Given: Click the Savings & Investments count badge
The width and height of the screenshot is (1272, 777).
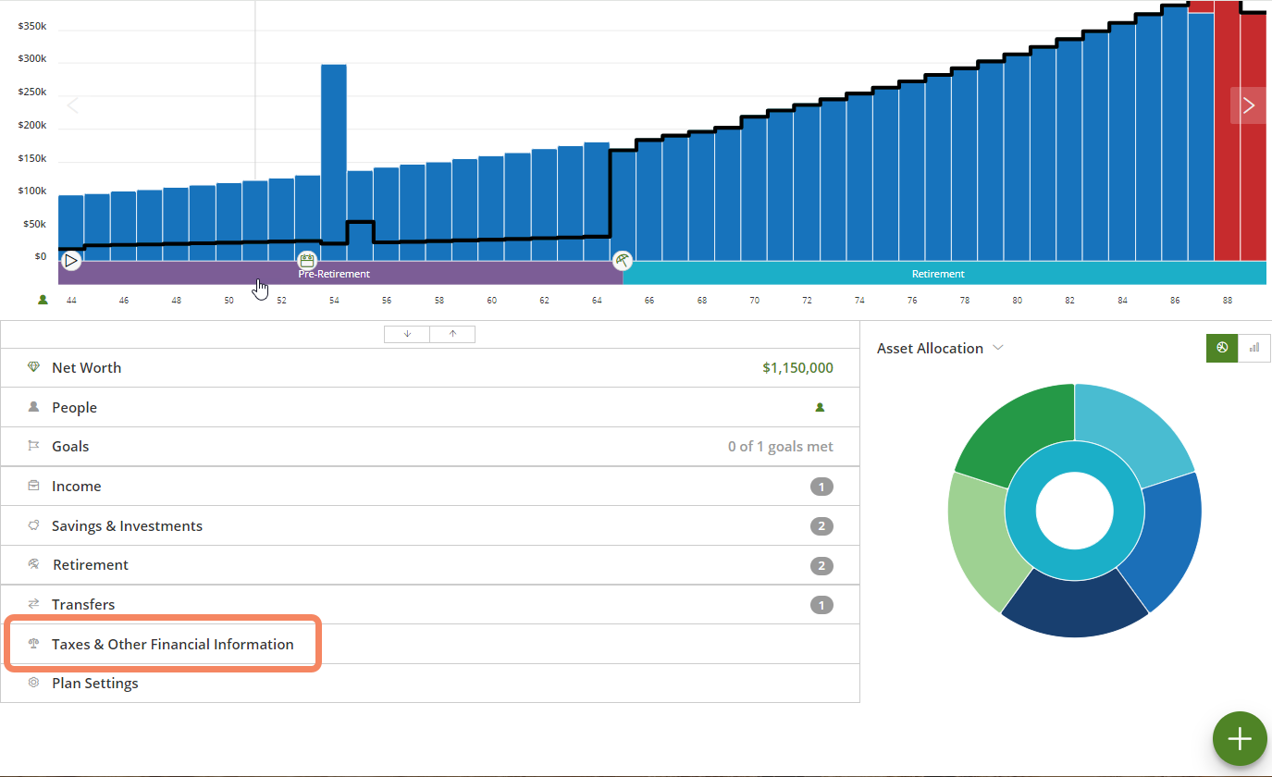Looking at the screenshot, I should click(821, 526).
